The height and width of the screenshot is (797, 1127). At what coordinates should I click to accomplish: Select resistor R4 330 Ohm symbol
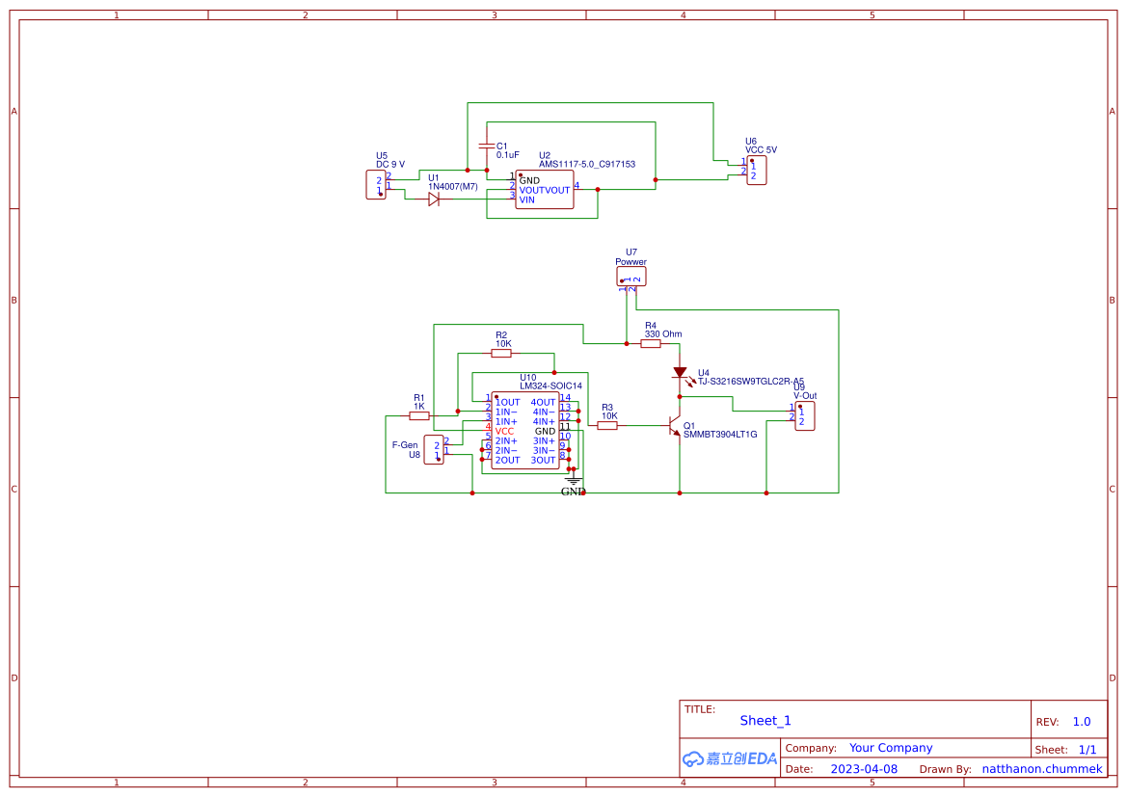pyautogui.click(x=652, y=342)
